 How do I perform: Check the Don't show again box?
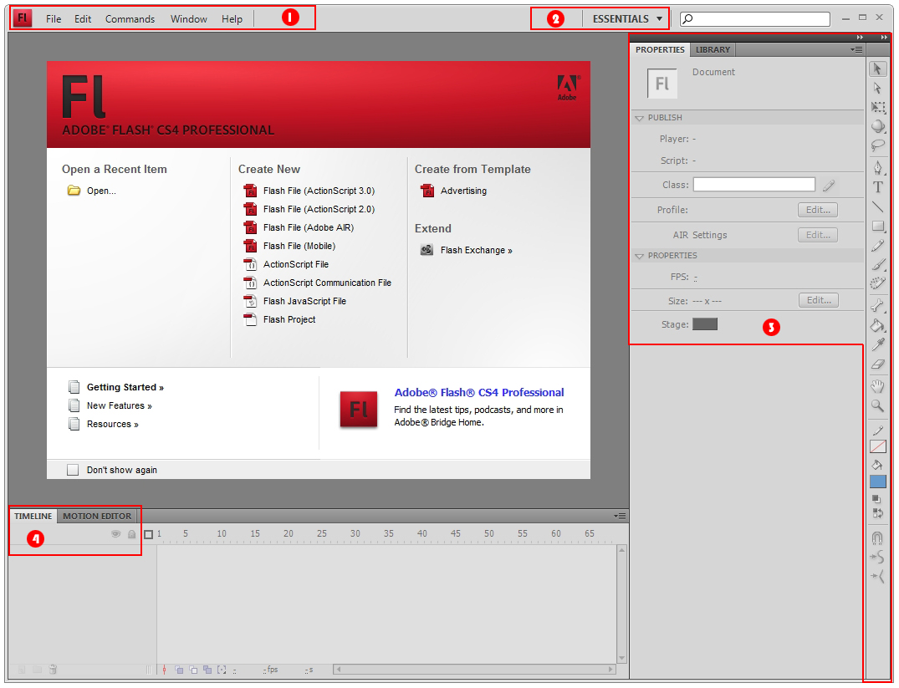[73, 470]
